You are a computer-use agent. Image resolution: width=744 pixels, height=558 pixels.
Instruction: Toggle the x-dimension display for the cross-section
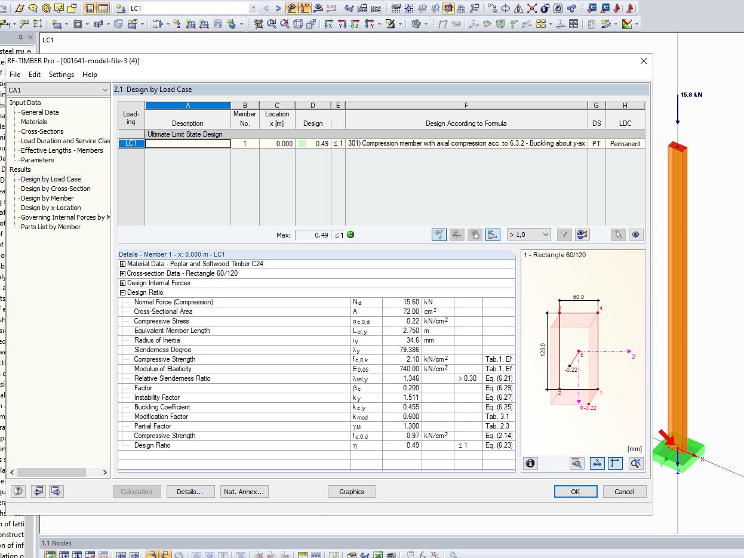click(x=597, y=463)
